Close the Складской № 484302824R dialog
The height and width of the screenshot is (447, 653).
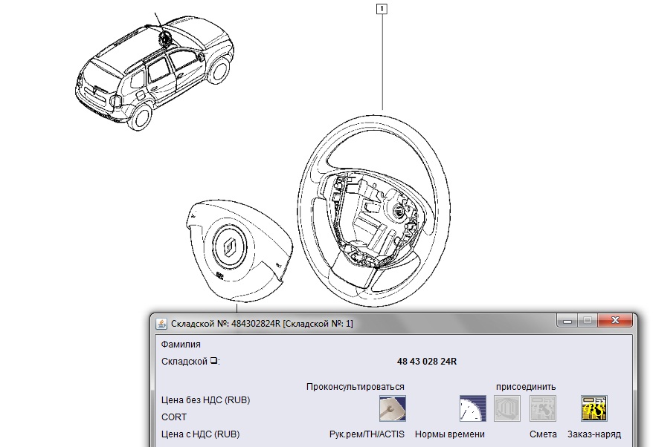click(614, 322)
